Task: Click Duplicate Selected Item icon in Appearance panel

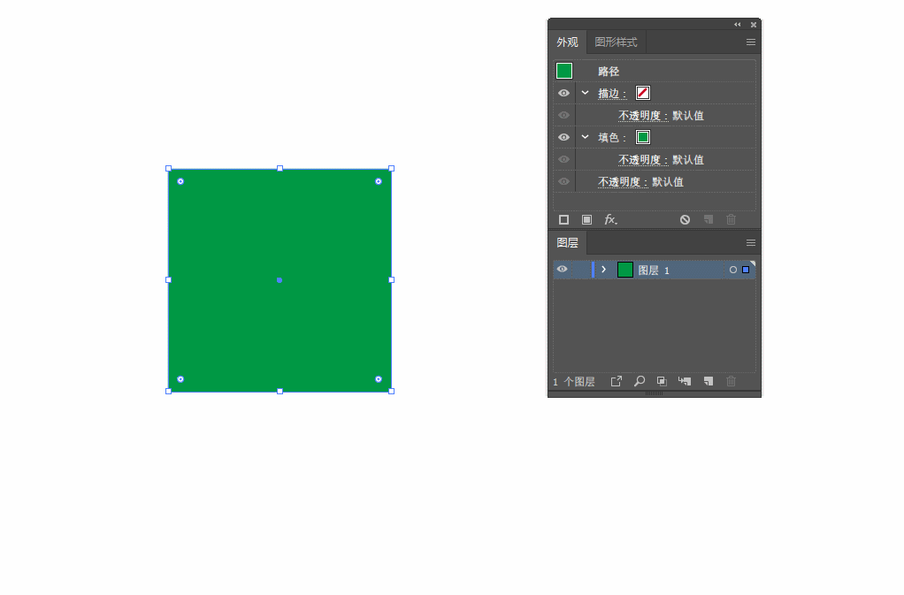Action: (x=709, y=219)
